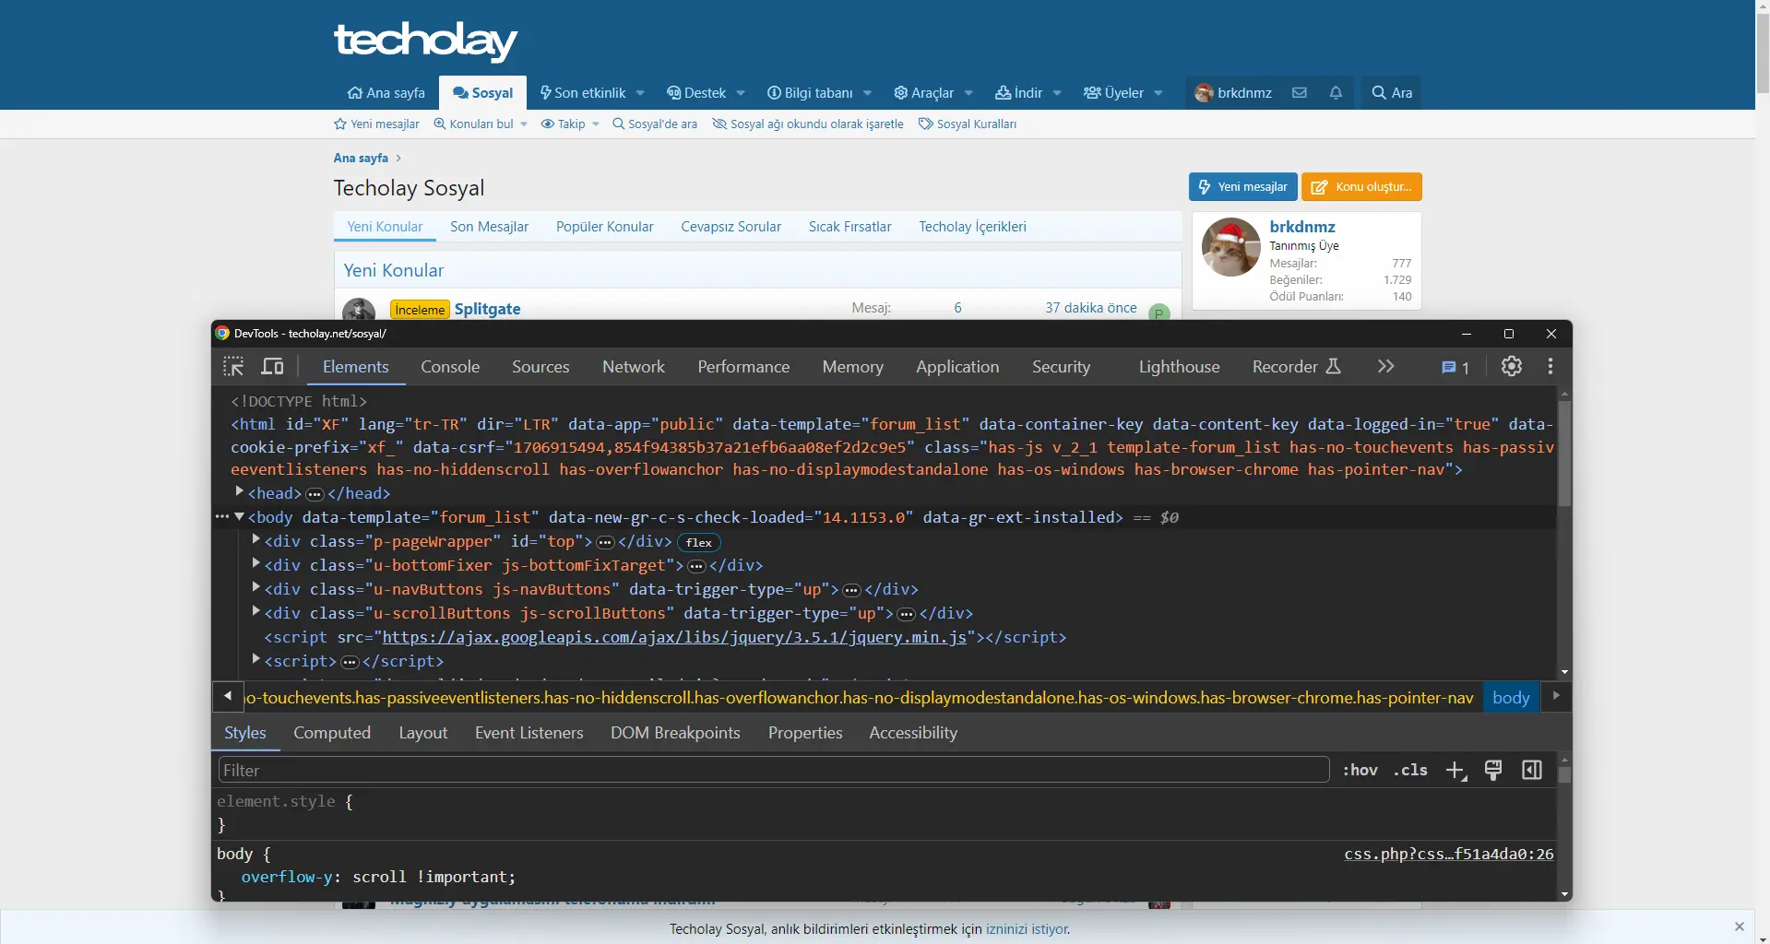Open the DevTools issues counter showing 1

pos(1455,368)
